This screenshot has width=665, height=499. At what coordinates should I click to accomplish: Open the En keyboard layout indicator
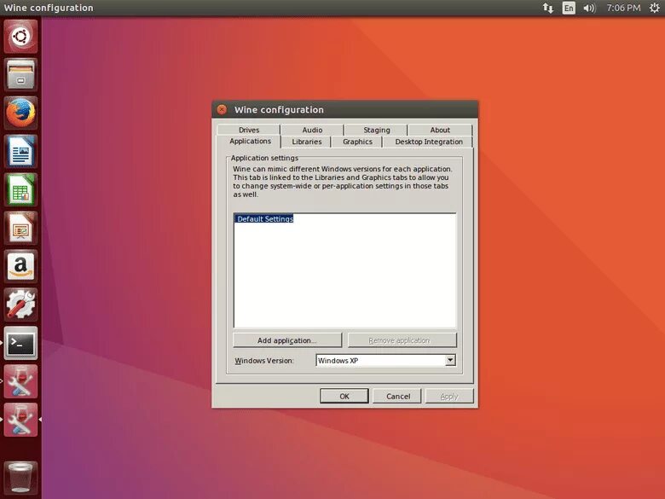pyautogui.click(x=569, y=8)
